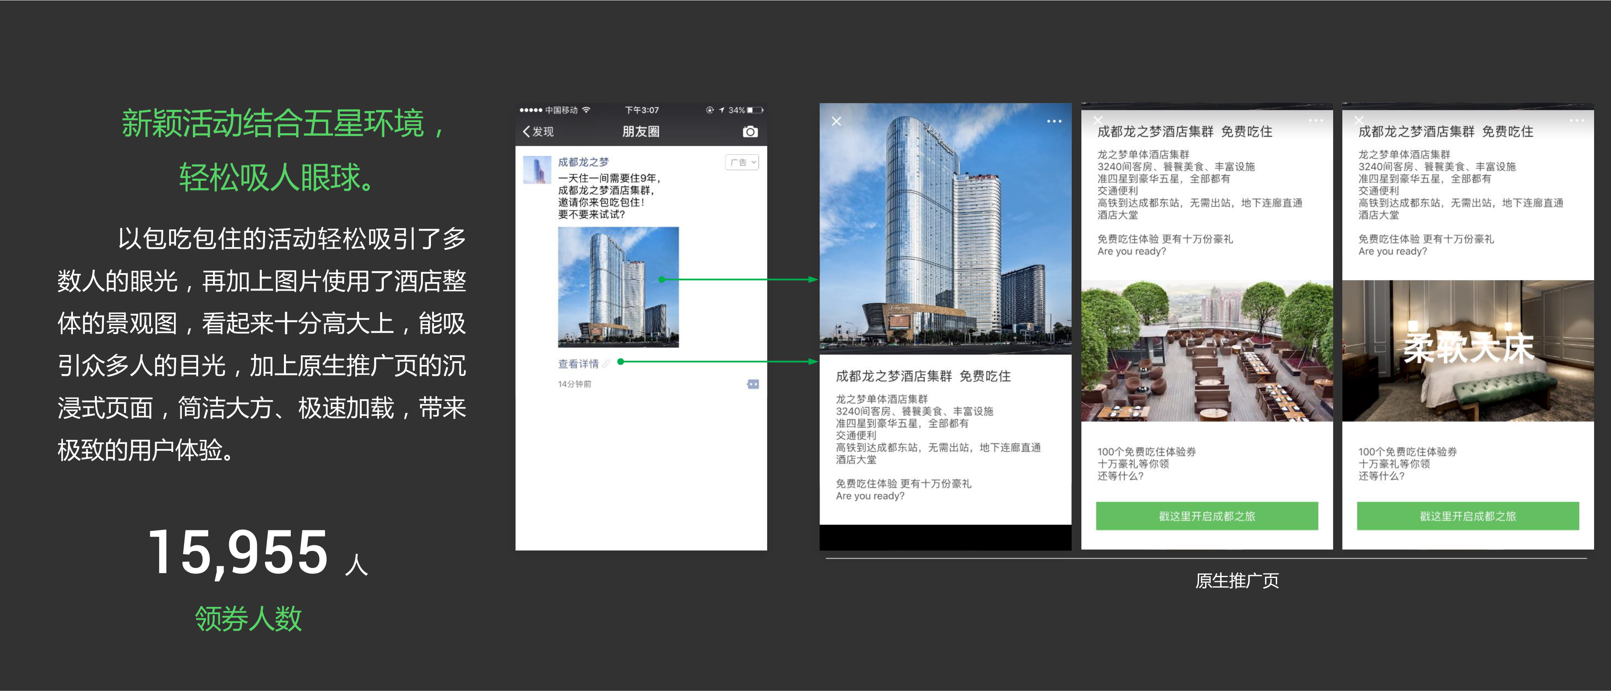
Task: Go back via 发现 chevron
Action: pyautogui.click(x=538, y=131)
